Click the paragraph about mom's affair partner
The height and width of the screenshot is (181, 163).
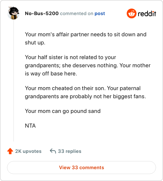pos(86,38)
